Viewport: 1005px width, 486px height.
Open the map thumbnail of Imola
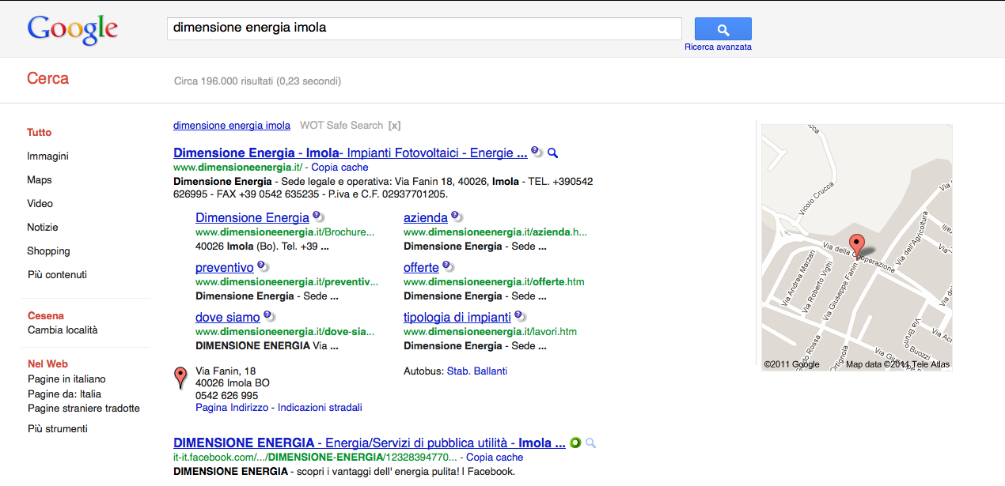click(x=856, y=247)
